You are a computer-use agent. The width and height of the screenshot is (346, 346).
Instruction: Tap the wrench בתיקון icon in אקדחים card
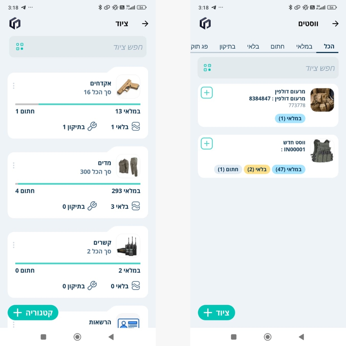pos(92,126)
